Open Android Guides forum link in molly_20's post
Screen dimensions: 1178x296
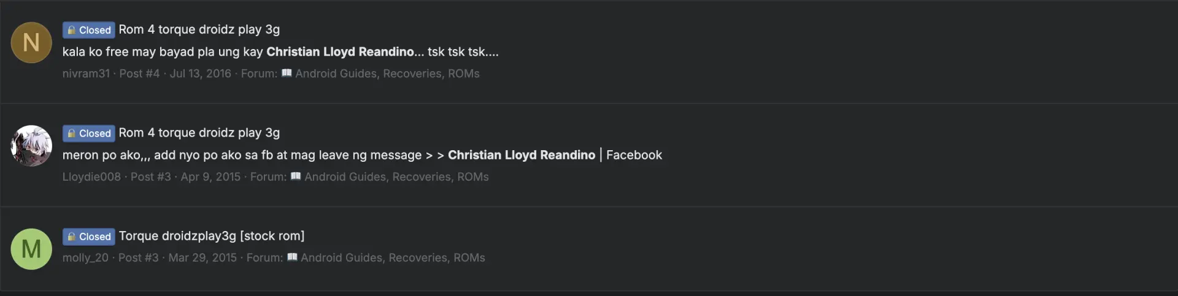pyautogui.click(x=393, y=258)
